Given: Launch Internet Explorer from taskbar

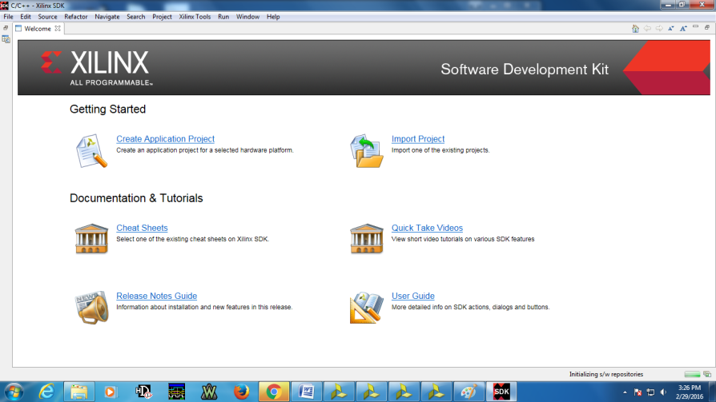Looking at the screenshot, I should point(46,392).
